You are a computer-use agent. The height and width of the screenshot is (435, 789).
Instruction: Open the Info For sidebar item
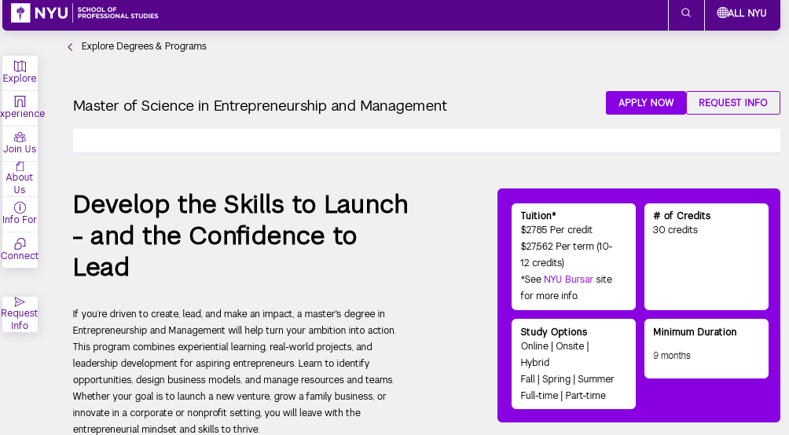(20, 214)
